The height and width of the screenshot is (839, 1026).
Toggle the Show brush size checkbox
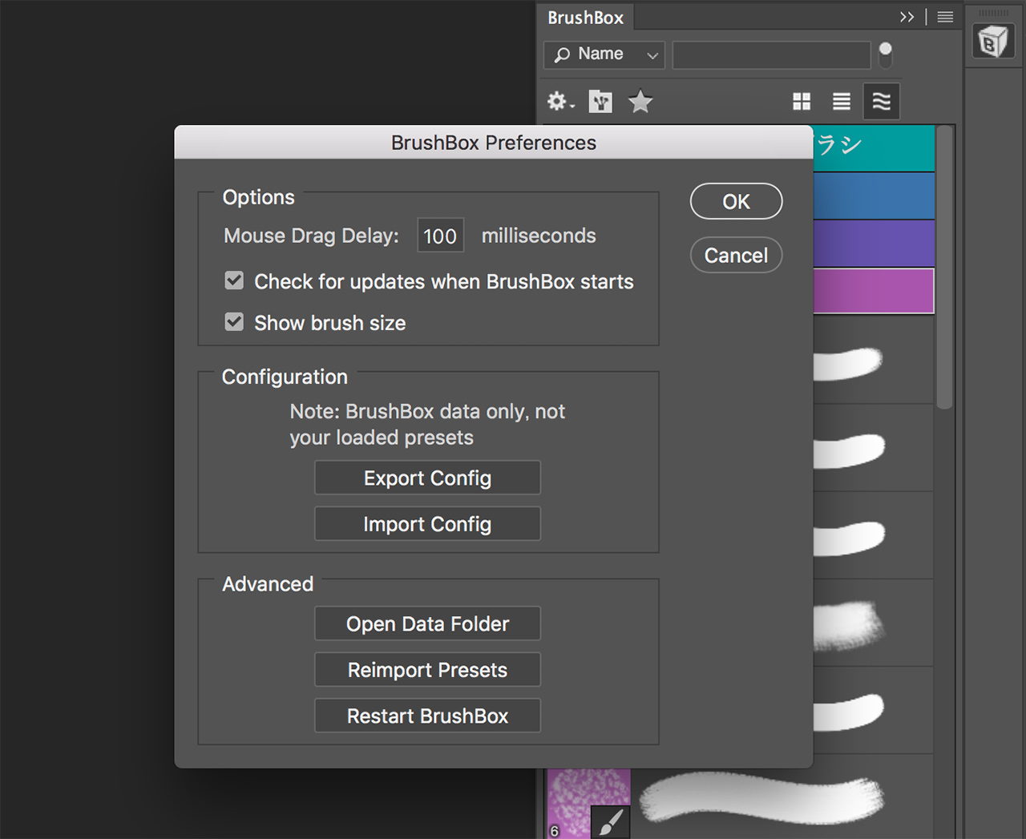coord(234,322)
